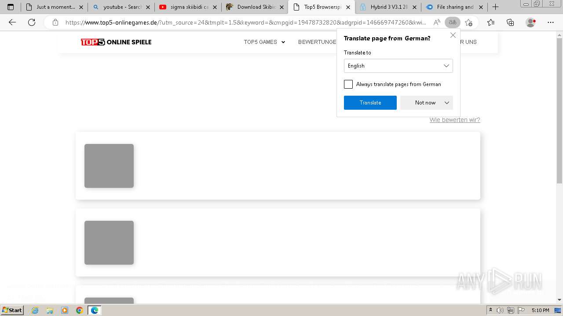Refresh the current page
563x316 pixels.
click(32, 22)
